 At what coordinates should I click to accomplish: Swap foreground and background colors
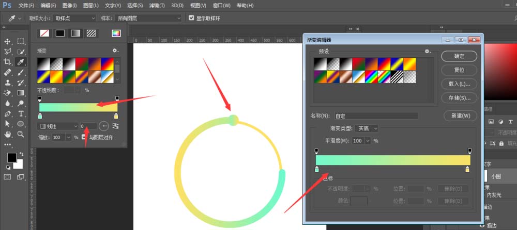21,154
